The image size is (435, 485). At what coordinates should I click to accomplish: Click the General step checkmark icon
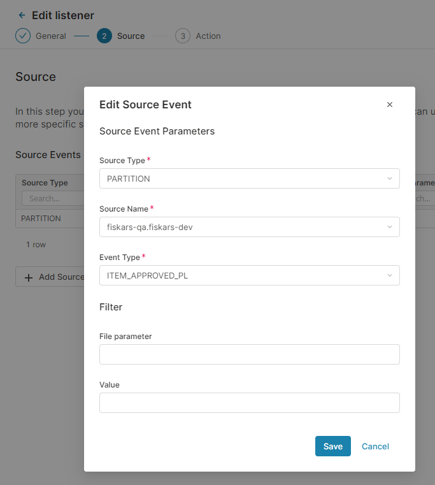23,36
